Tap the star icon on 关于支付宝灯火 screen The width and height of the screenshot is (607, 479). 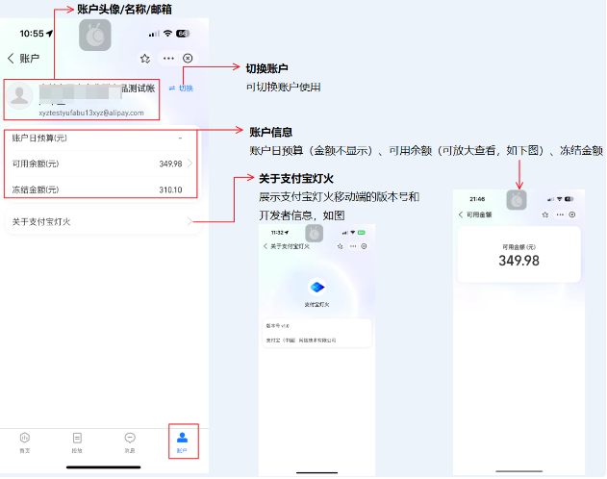(340, 247)
